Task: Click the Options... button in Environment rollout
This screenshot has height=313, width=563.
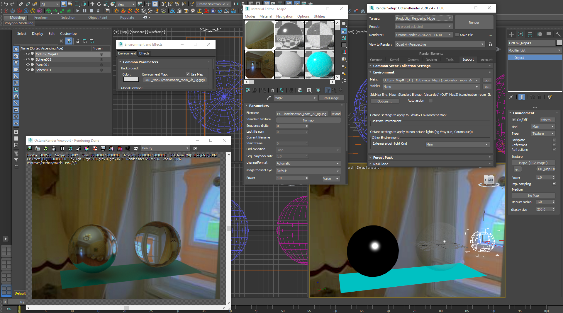Action: pos(384,101)
